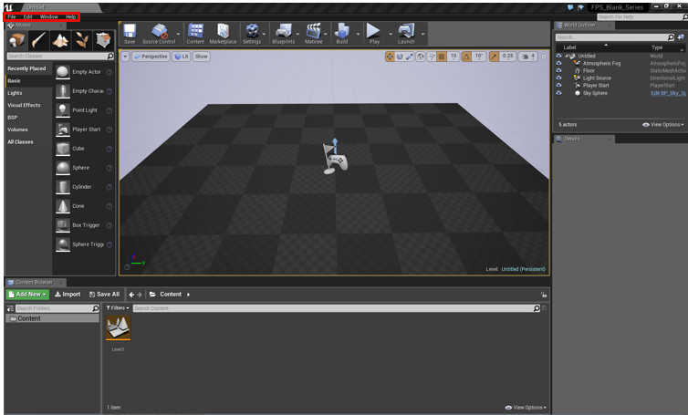Viewport: 688px width, 415px height.
Task: Start Play in the toolbar
Action: click(374, 34)
